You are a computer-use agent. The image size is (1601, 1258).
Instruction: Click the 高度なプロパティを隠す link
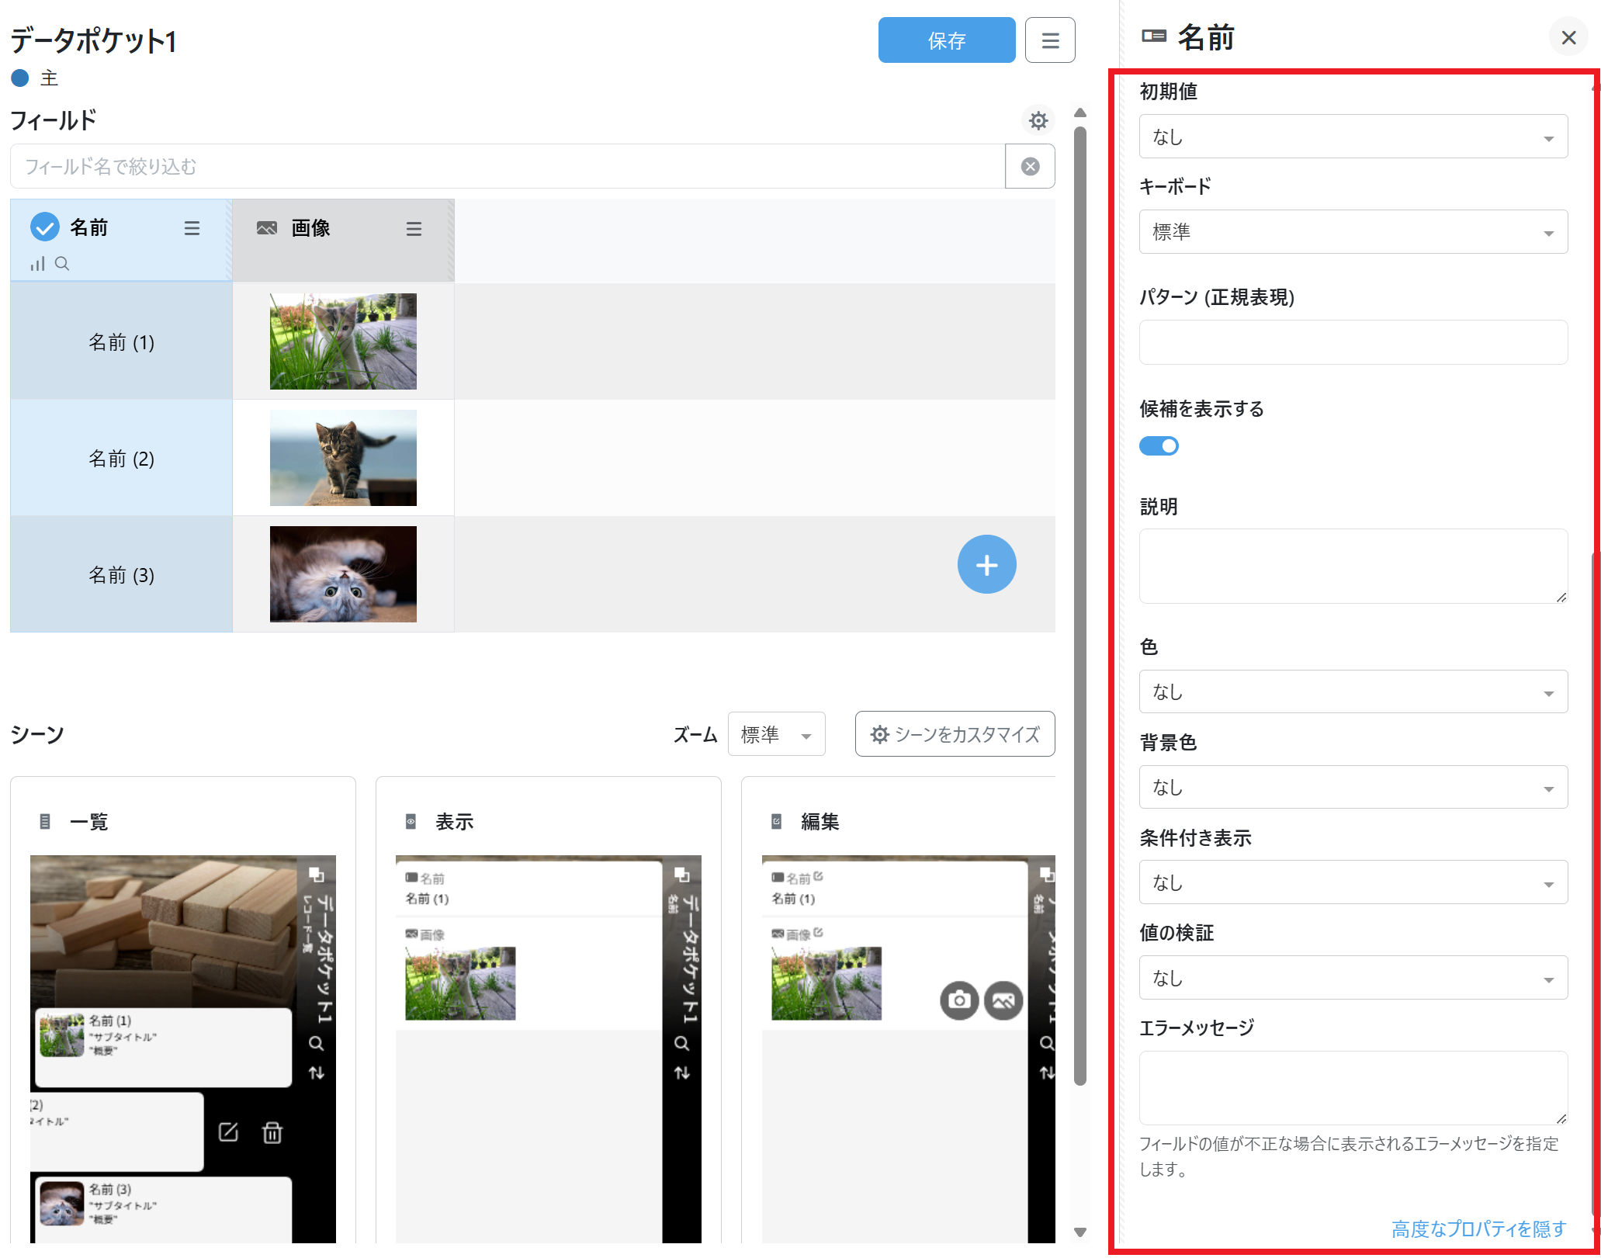pyautogui.click(x=1478, y=1229)
